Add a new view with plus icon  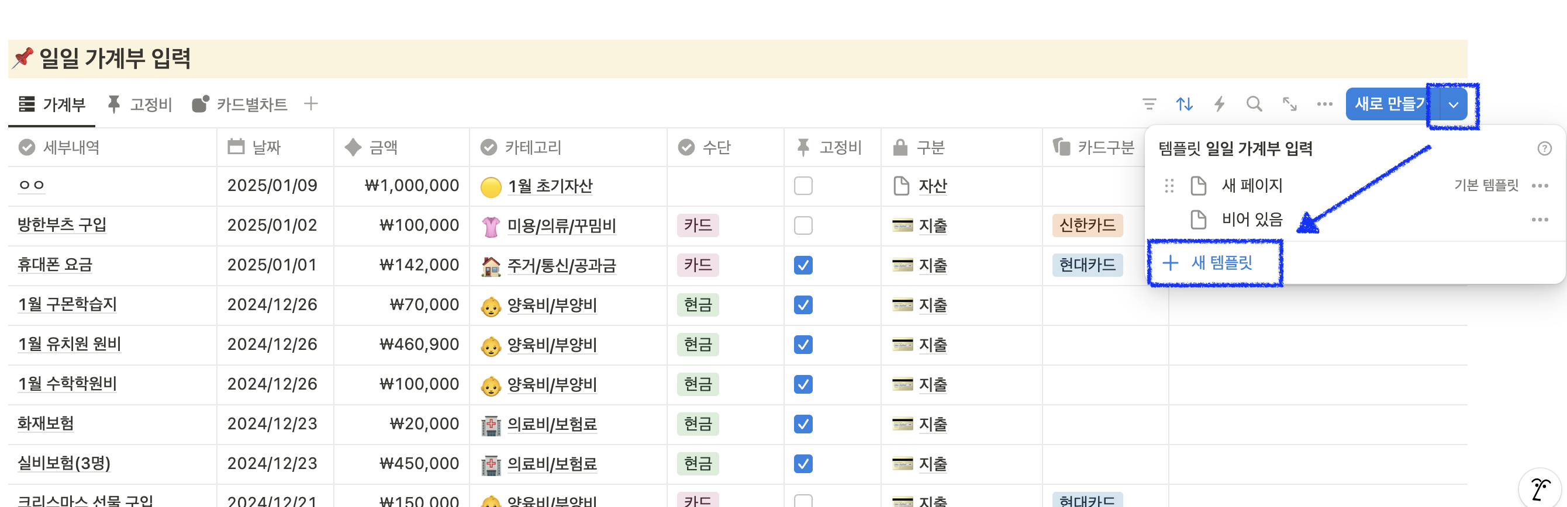311,104
